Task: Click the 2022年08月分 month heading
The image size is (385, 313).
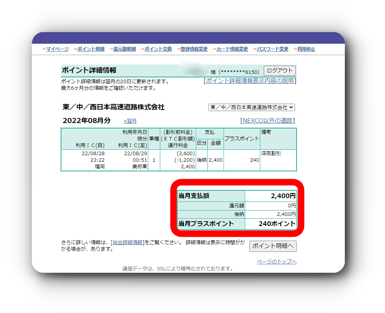Action: tap(86, 121)
